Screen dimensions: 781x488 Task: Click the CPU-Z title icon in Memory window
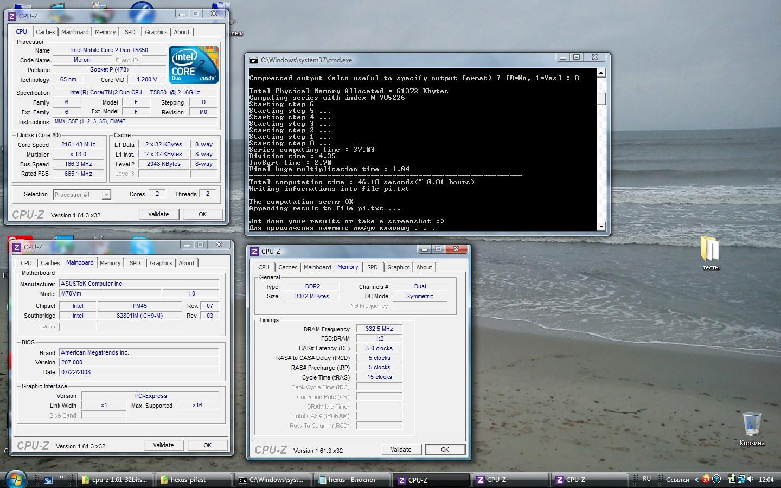[254, 251]
